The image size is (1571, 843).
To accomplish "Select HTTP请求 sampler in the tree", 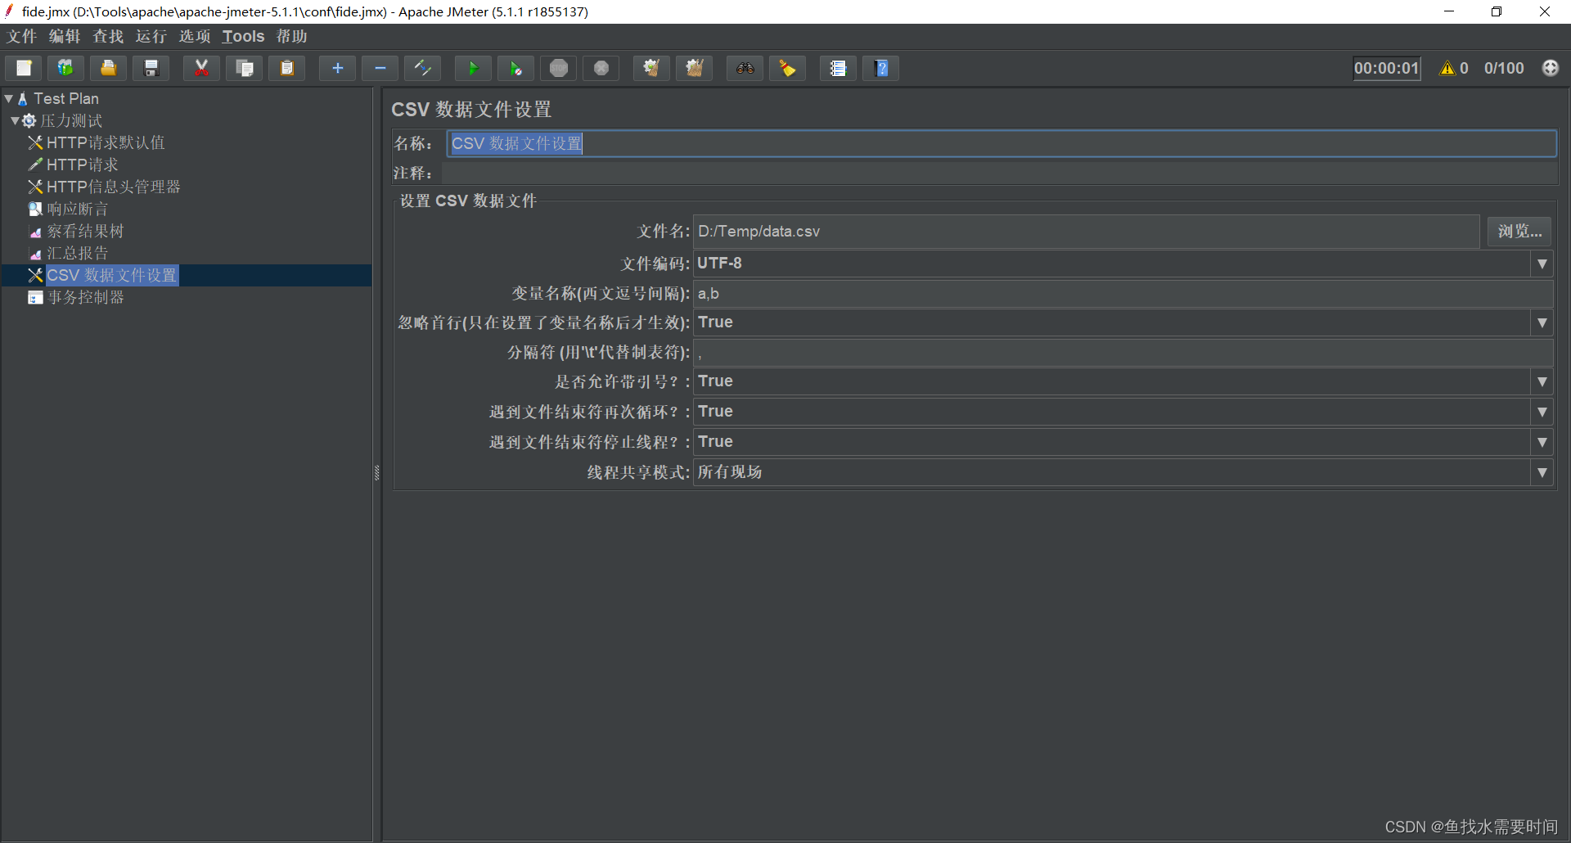I will (82, 165).
